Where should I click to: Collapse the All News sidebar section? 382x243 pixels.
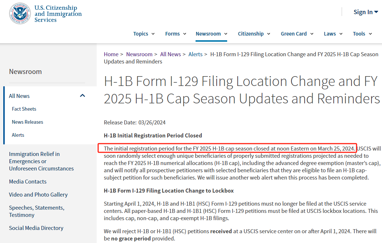(x=83, y=96)
